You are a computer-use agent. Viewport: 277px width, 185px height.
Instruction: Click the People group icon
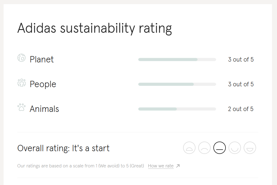pos(21,83)
